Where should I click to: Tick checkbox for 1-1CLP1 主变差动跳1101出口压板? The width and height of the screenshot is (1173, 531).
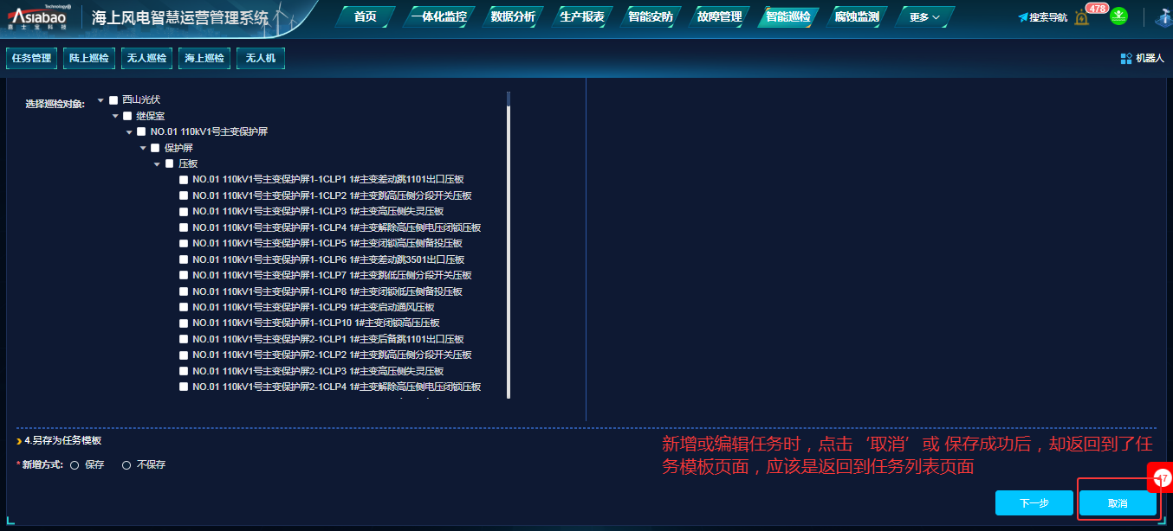point(184,180)
